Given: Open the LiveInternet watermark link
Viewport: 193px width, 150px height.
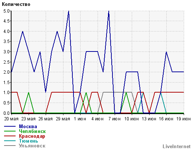Looking at the screenshot, I should (177, 146).
